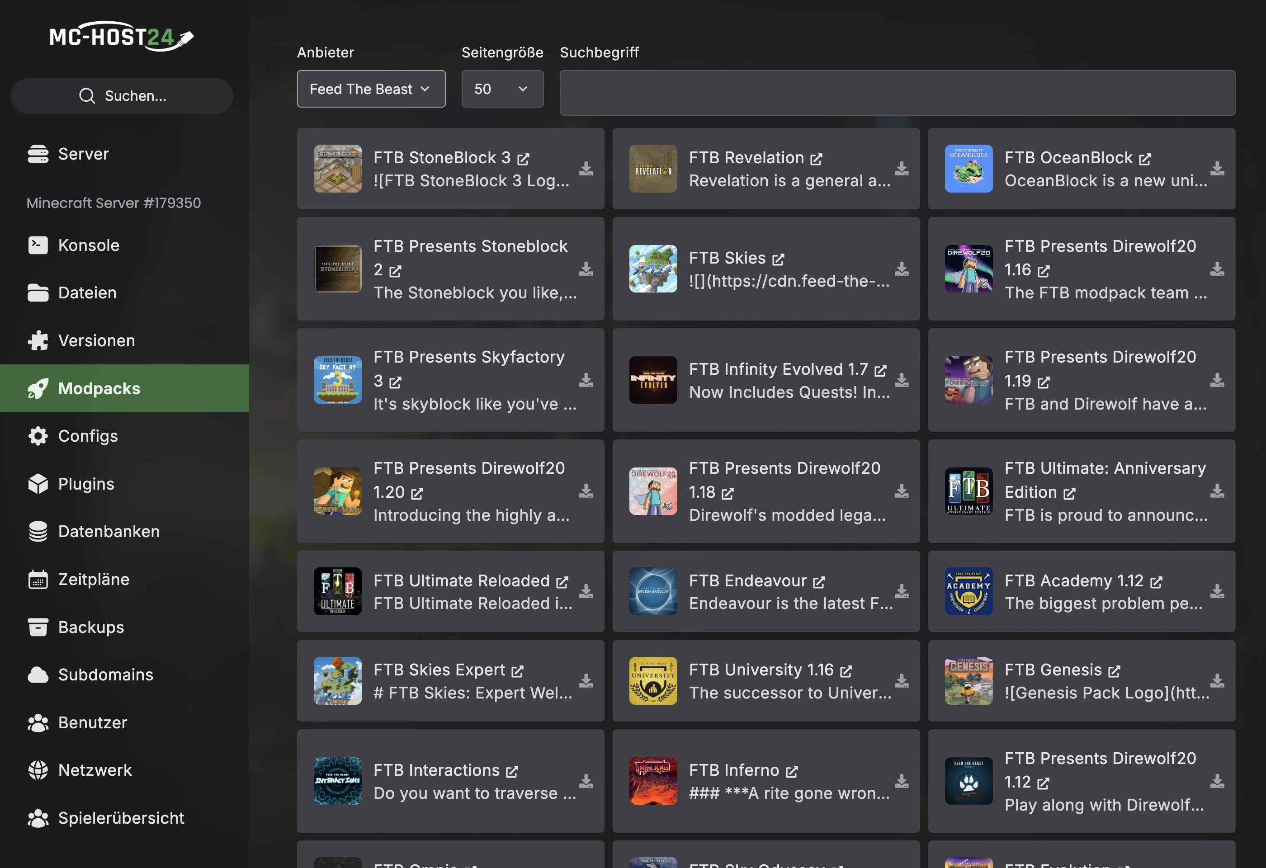Select Modpacks in the sidebar
The width and height of the screenshot is (1266, 868).
(x=124, y=388)
